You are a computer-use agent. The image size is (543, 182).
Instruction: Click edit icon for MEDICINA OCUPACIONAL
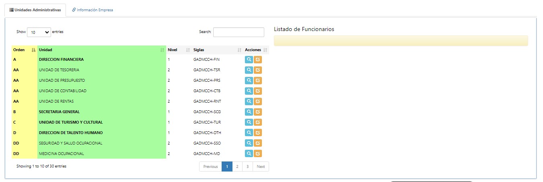point(258,154)
